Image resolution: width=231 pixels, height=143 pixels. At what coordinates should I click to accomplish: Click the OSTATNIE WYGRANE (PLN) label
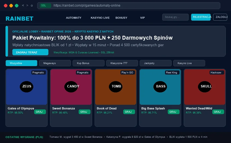(x=24, y=137)
